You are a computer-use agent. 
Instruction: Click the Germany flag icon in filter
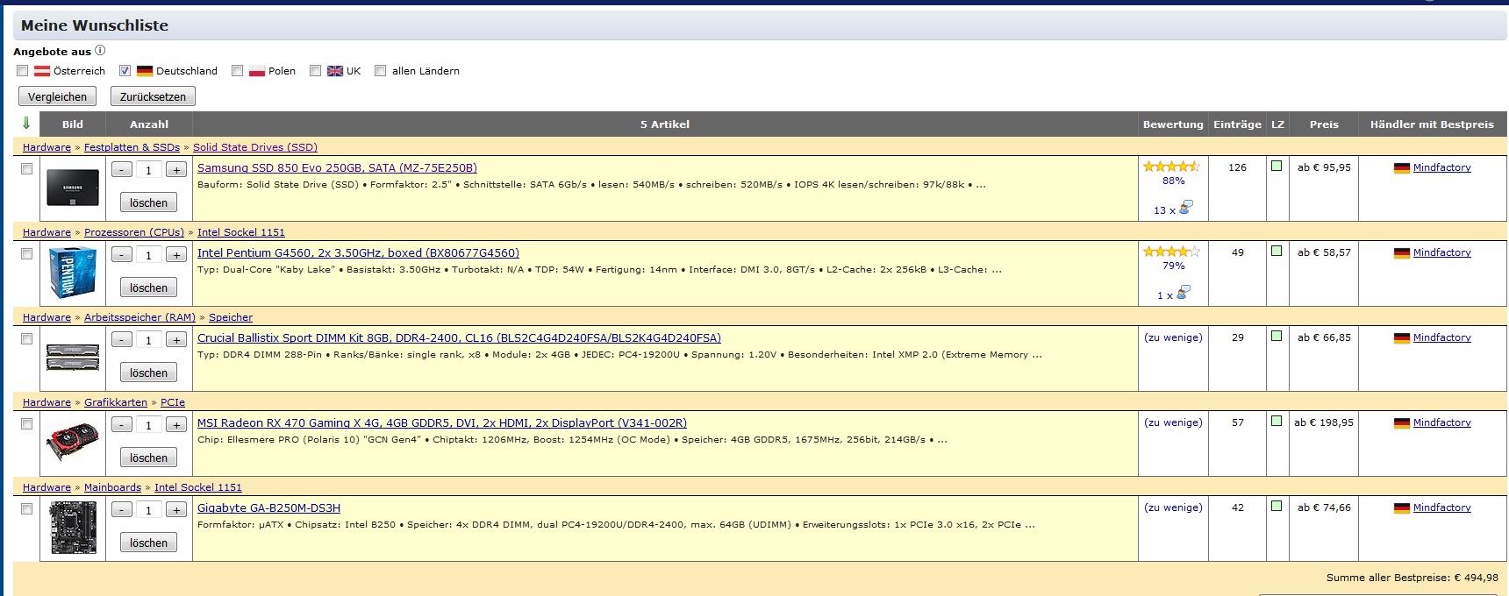click(145, 71)
